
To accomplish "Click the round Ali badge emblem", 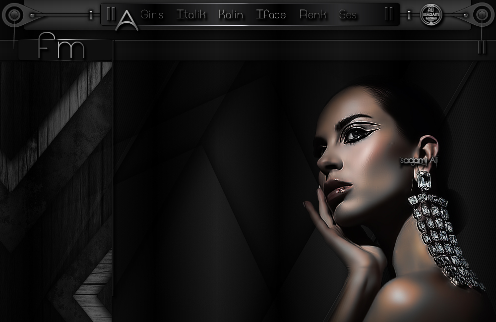I will coord(431,14).
